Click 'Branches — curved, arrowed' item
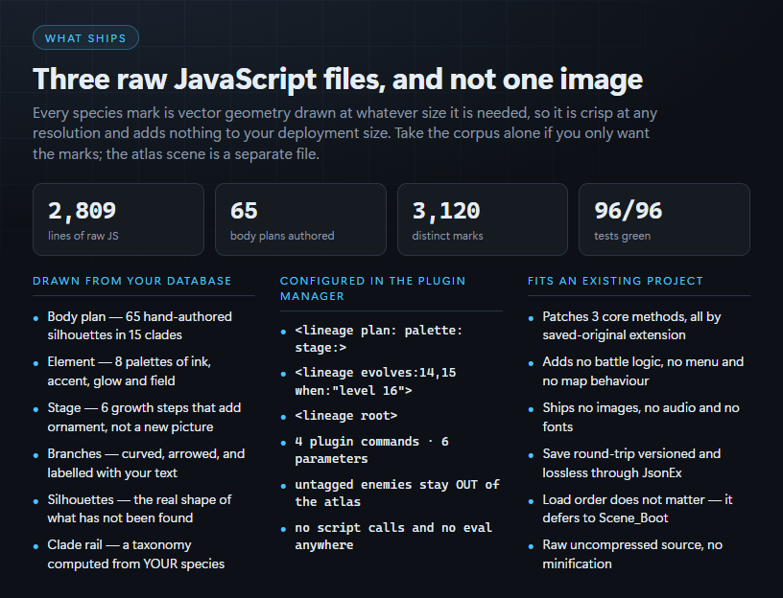Screen dimensions: 783x598 (146, 463)
